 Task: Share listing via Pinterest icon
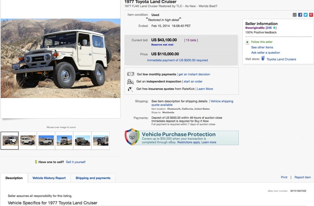[311, 15]
